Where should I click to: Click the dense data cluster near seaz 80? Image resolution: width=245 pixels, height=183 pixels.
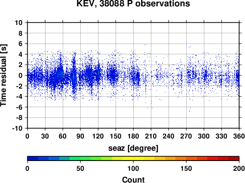pos(74,76)
